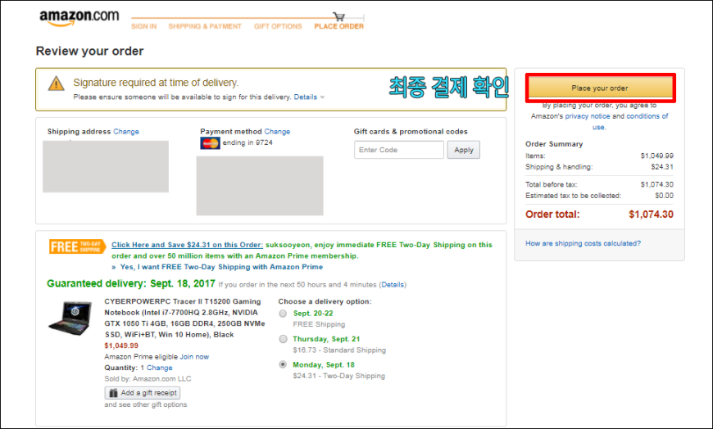Click the FREE Two-Day Shipping badge
This screenshot has width=713, height=429.
click(x=77, y=246)
